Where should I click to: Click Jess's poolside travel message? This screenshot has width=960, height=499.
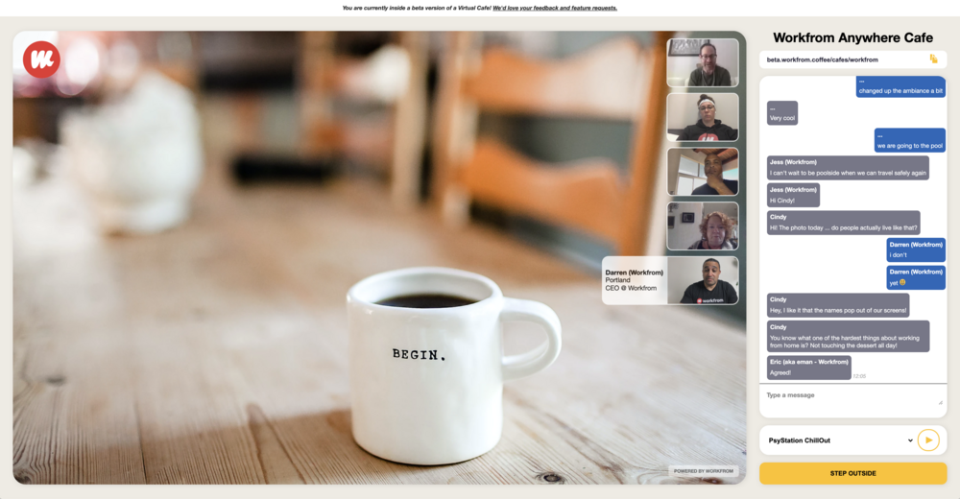(848, 168)
